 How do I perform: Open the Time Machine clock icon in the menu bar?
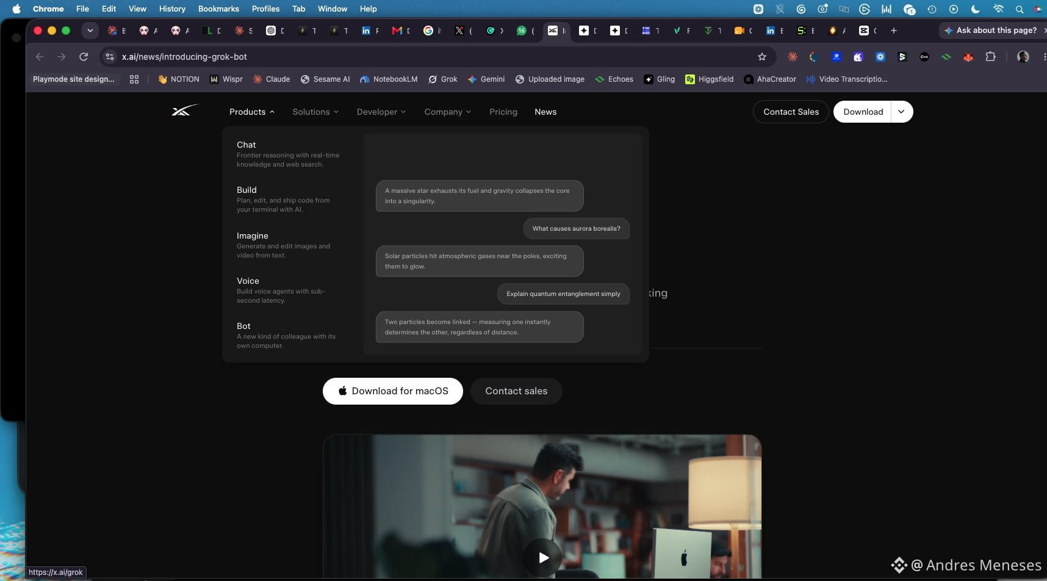932,9
